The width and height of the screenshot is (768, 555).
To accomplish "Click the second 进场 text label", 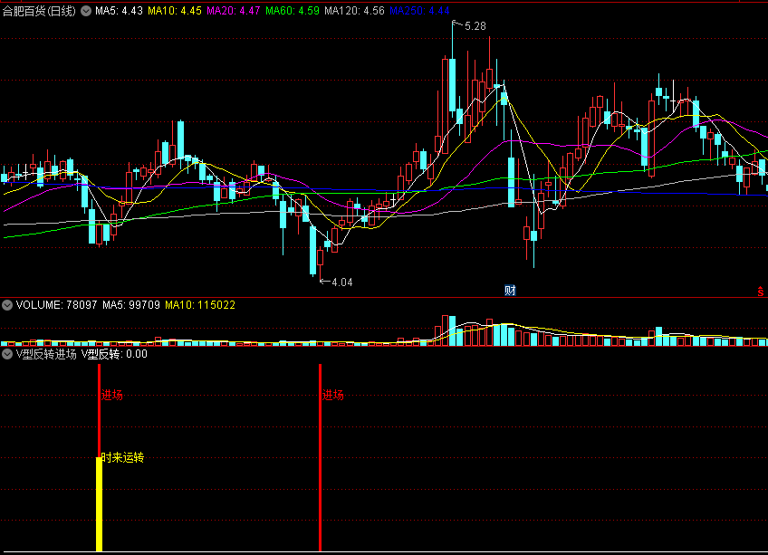I will (x=333, y=395).
